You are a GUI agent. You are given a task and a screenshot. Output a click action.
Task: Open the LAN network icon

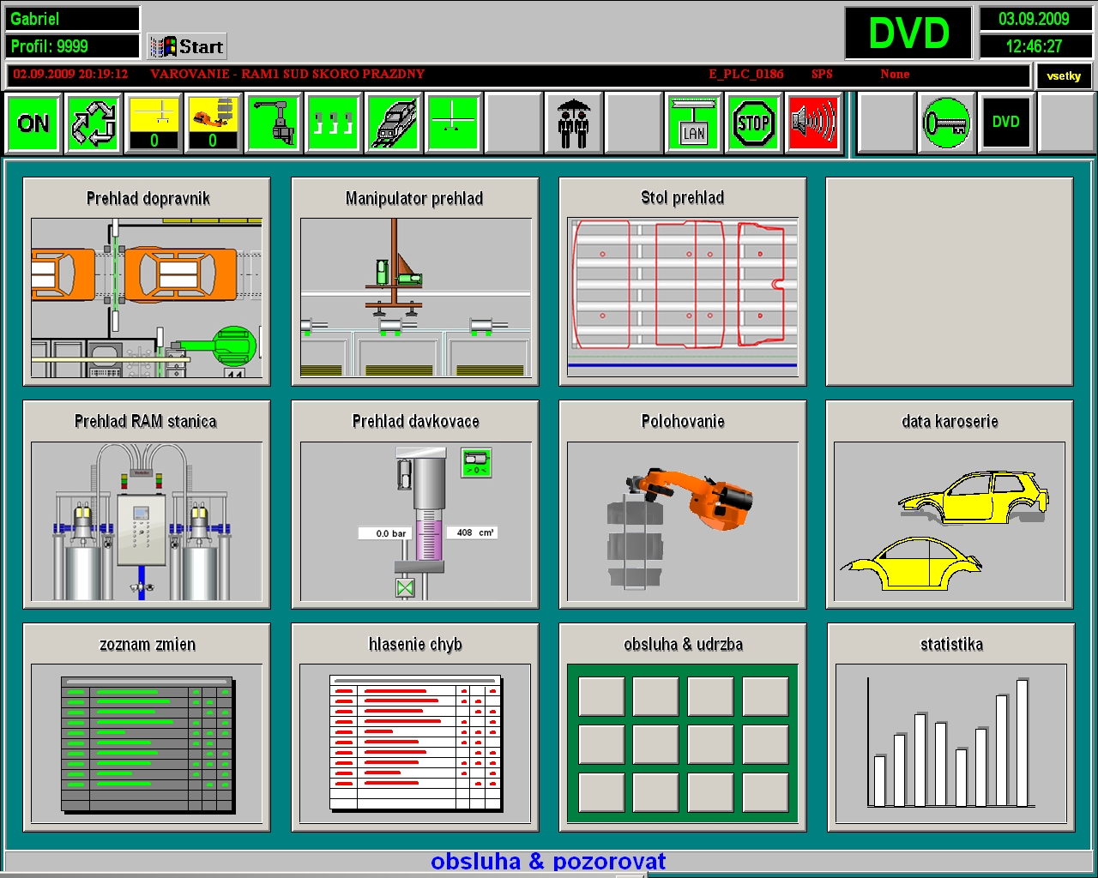coord(694,123)
